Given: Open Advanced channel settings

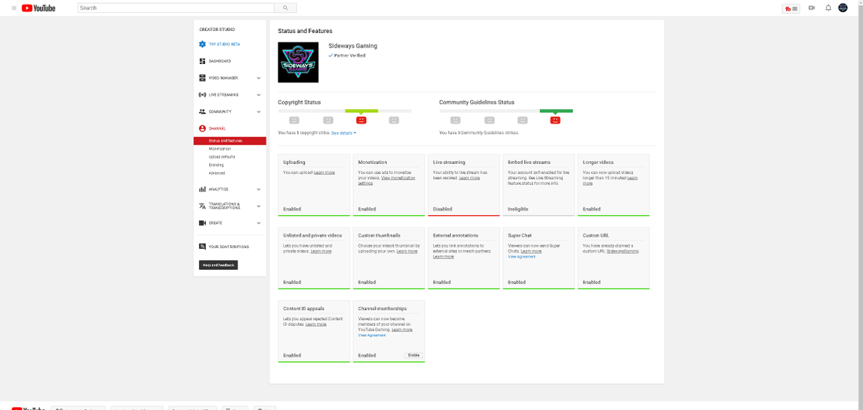Looking at the screenshot, I should point(216,173).
